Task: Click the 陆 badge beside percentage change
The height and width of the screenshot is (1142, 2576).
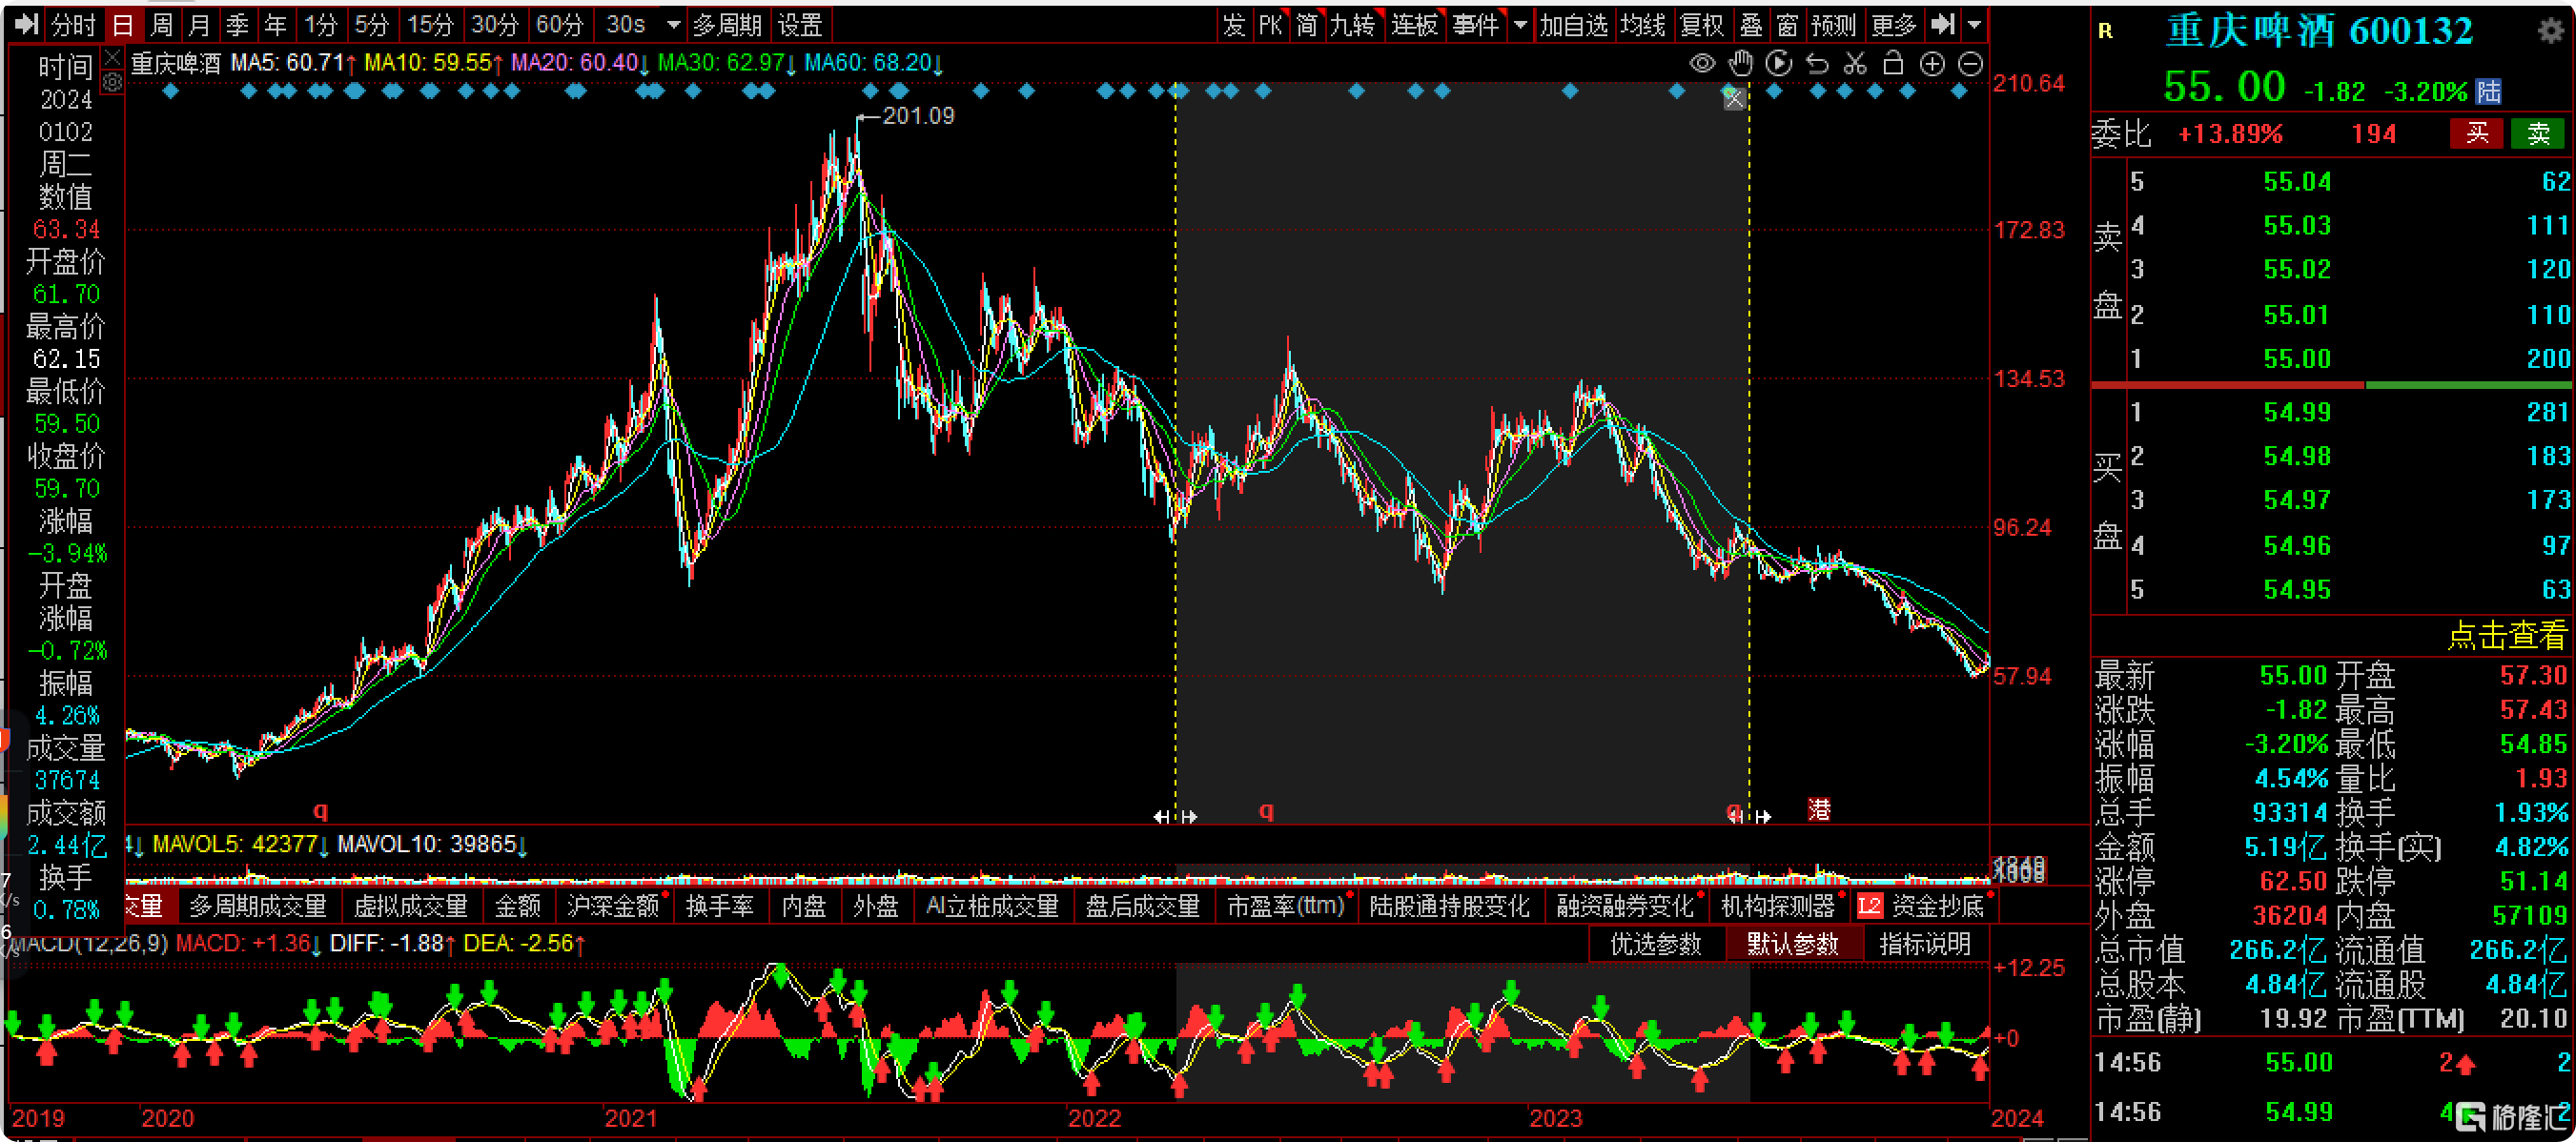Action: pos(2488,91)
